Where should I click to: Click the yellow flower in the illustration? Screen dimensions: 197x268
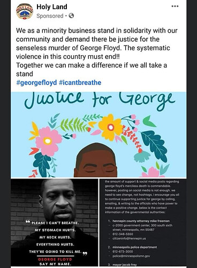tap(111, 127)
